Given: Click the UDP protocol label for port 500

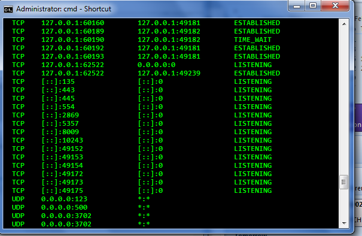Looking at the screenshot, I should tap(18, 207).
